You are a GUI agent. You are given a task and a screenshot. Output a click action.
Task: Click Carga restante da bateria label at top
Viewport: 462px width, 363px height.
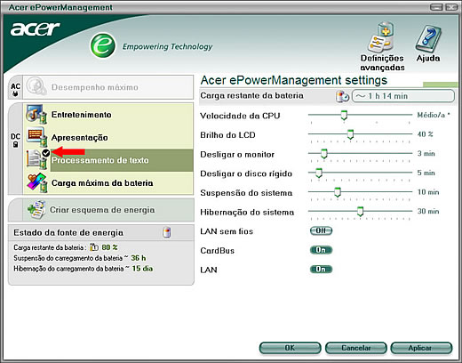pos(251,95)
